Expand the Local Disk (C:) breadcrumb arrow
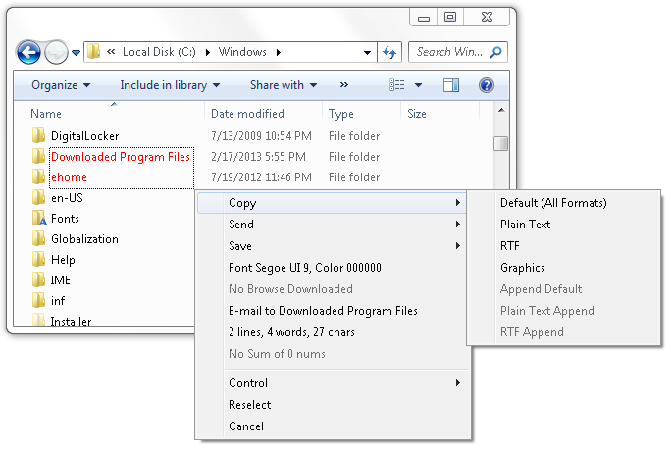 point(208,53)
